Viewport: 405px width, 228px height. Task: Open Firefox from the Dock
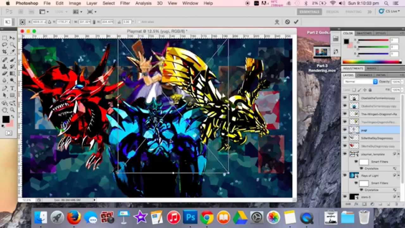pos(74,217)
